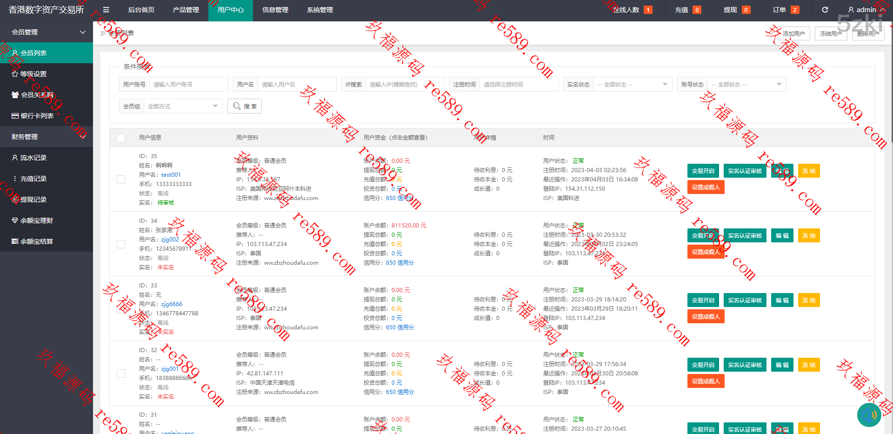Viewport: 893px width, 434px height.
Task: Open the 系统管理 top menu
Action: 320,10
